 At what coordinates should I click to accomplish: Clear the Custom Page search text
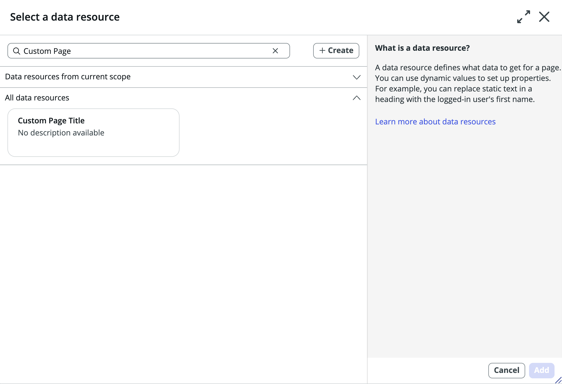pyautogui.click(x=275, y=51)
